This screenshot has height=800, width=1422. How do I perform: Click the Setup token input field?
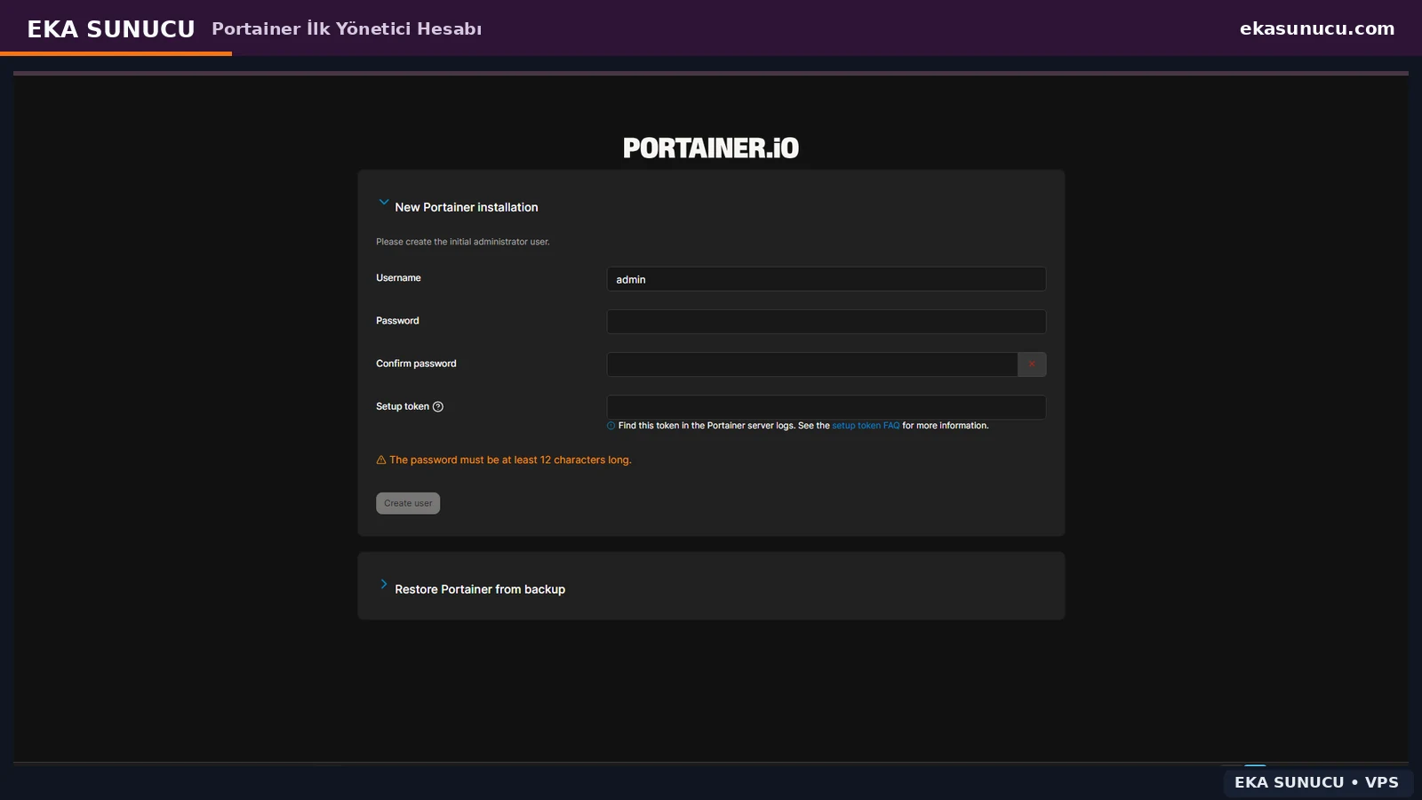pyautogui.click(x=826, y=407)
